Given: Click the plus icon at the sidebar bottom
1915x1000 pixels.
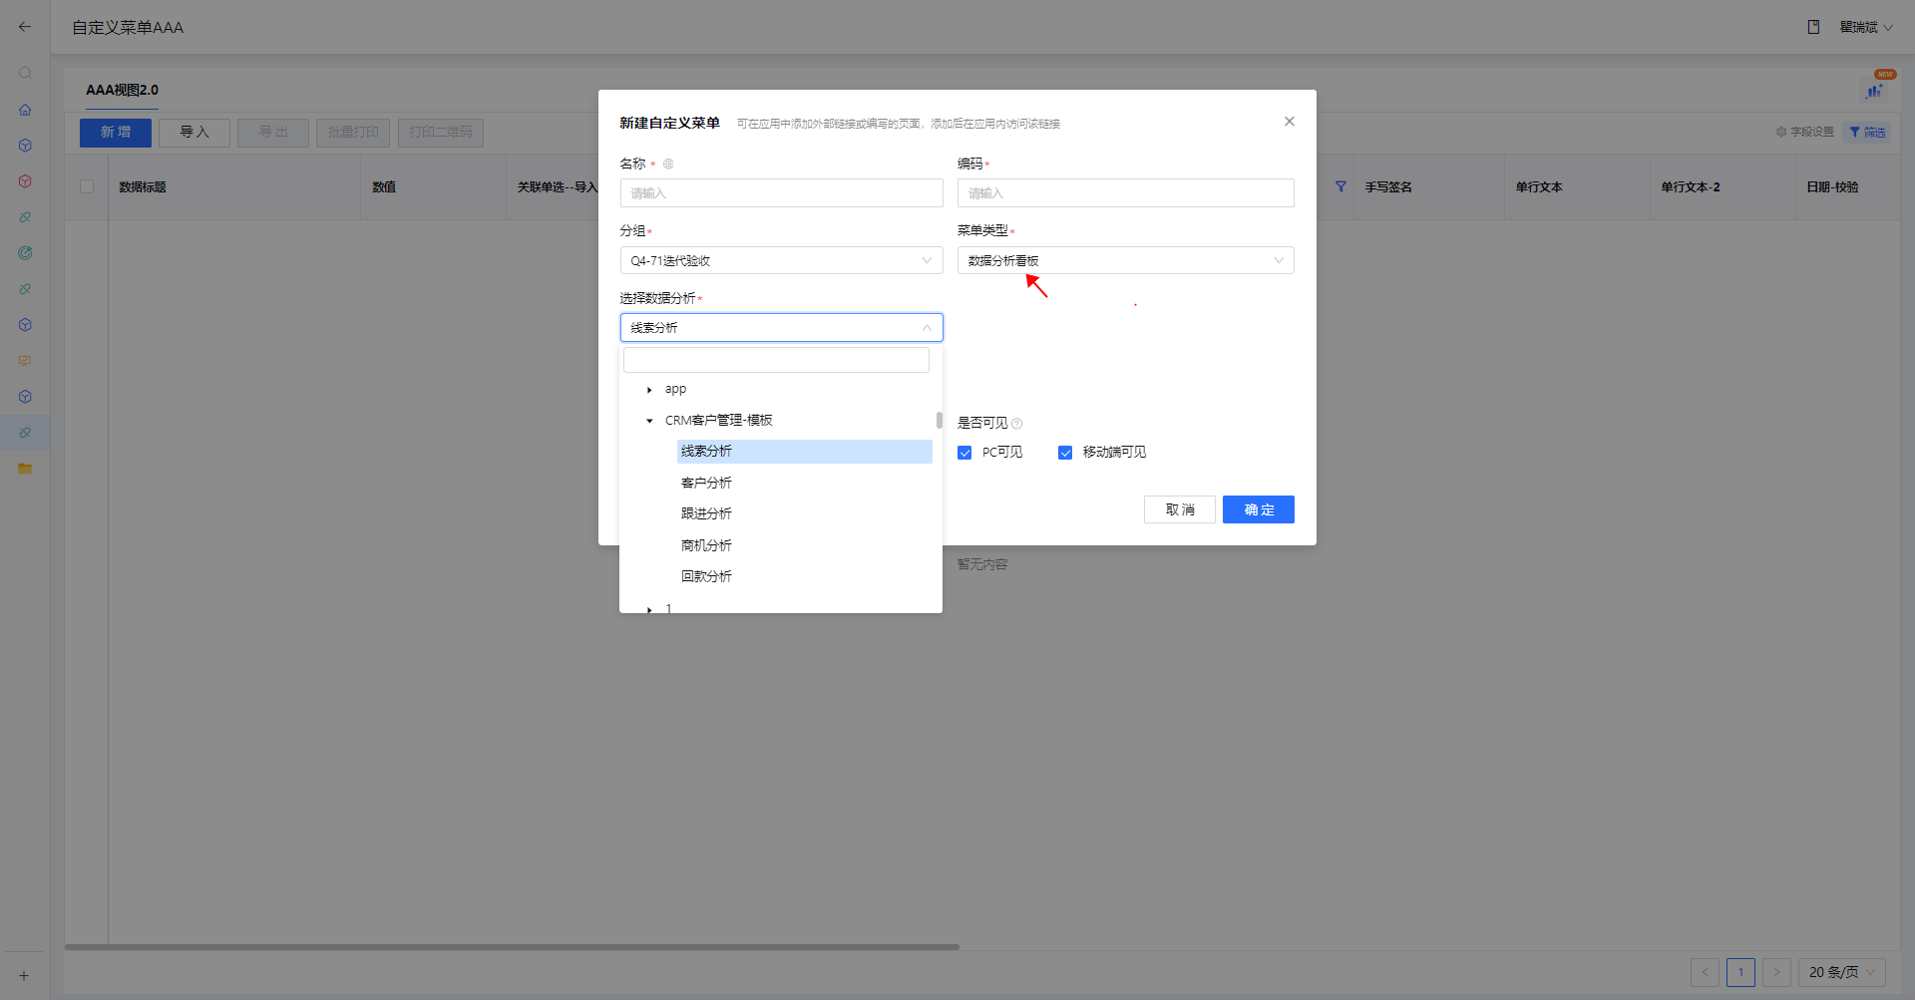Looking at the screenshot, I should tap(24, 976).
